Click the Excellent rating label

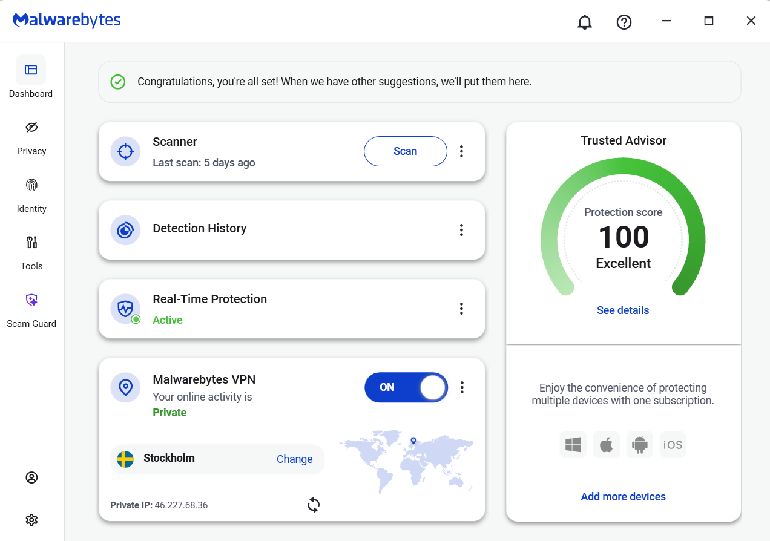pyautogui.click(x=624, y=263)
